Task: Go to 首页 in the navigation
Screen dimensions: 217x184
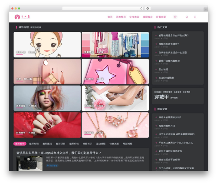Action: point(110,17)
